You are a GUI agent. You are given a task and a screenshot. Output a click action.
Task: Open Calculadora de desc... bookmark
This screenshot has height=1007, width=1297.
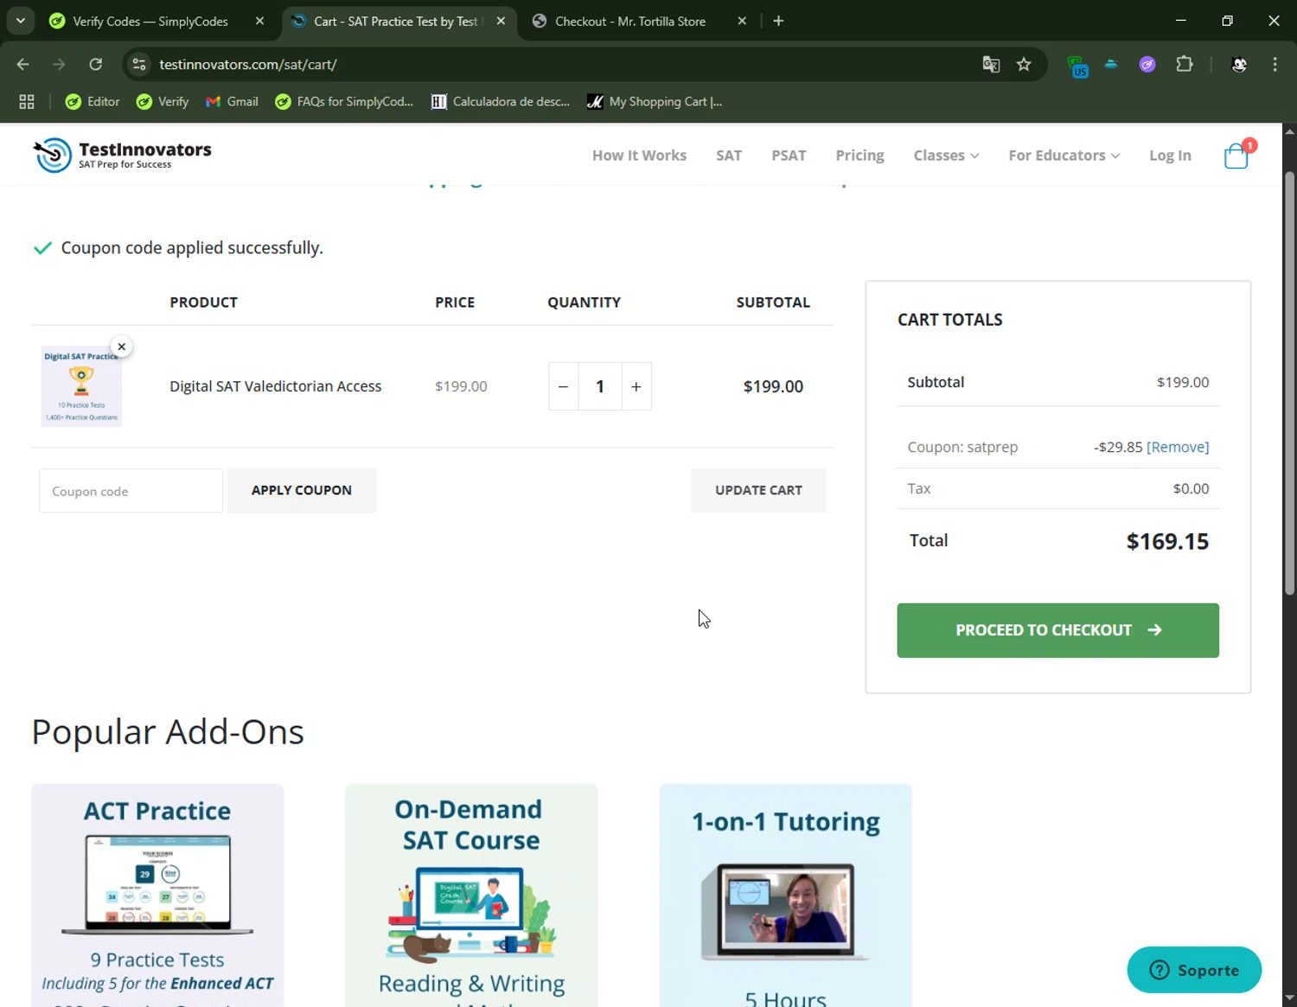tap(500, 101)
